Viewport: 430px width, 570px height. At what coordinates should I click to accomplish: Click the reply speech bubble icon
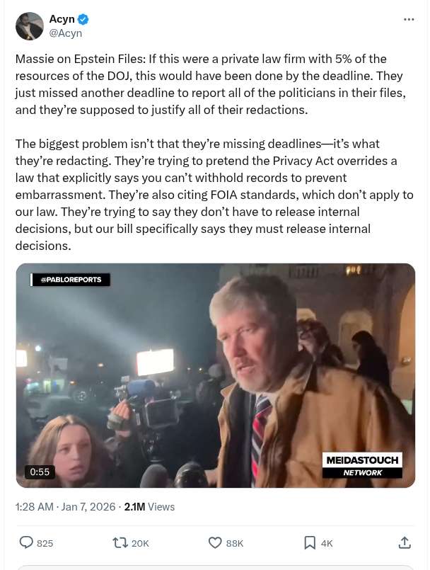pos(25,542)
